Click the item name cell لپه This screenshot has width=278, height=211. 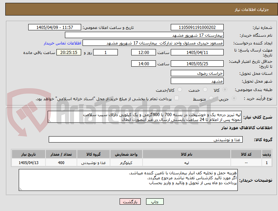[187, 162]
